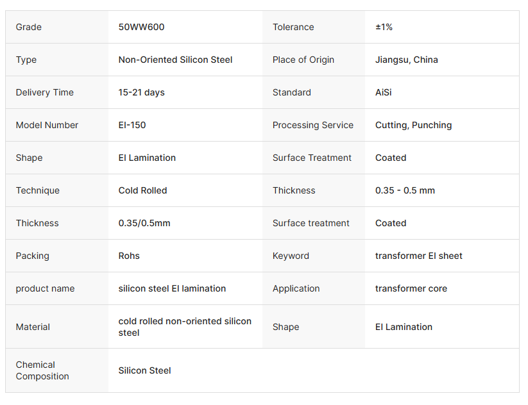
Task: Click the Rohs packing value
Action: coord(129,256)
